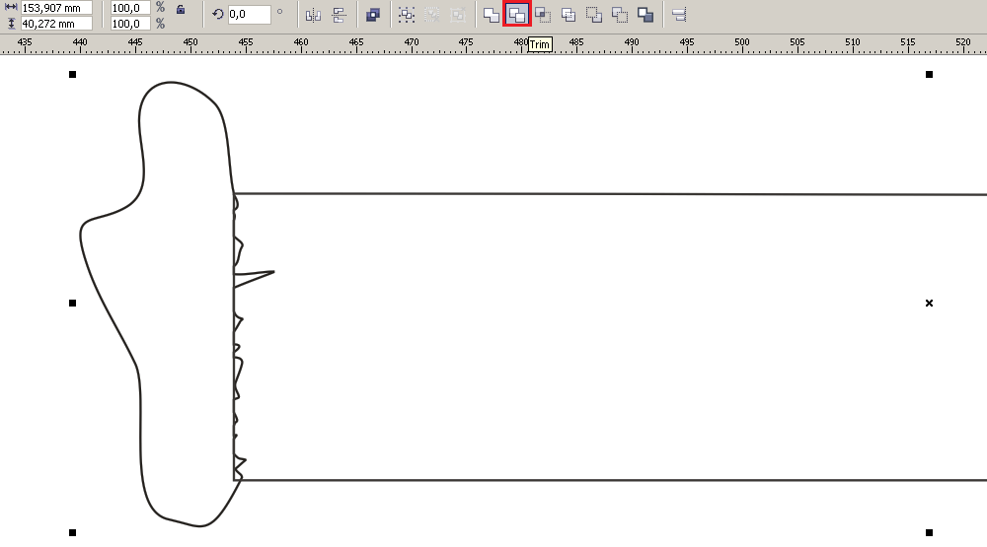Click the Create Boundary button
Viewport: 987px width, 547px height.
click(x=645, y=15)
